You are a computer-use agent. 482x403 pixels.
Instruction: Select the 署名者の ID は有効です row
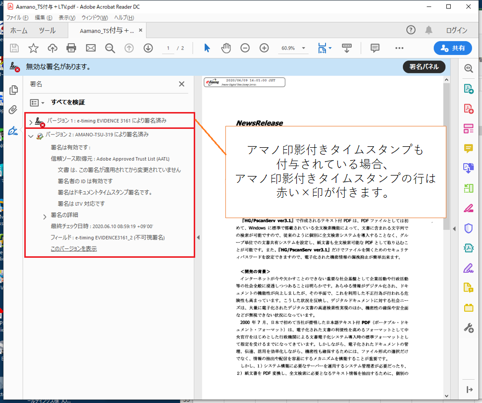(x=85, y=181)
